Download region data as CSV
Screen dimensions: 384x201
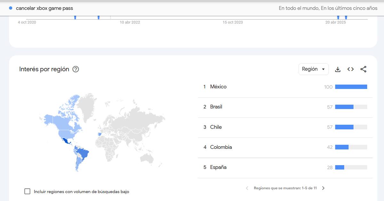(338, 69)
